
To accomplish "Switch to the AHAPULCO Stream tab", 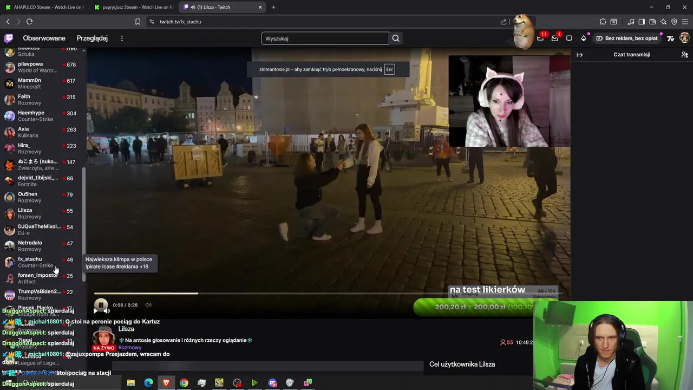I will tap(43, 7).
